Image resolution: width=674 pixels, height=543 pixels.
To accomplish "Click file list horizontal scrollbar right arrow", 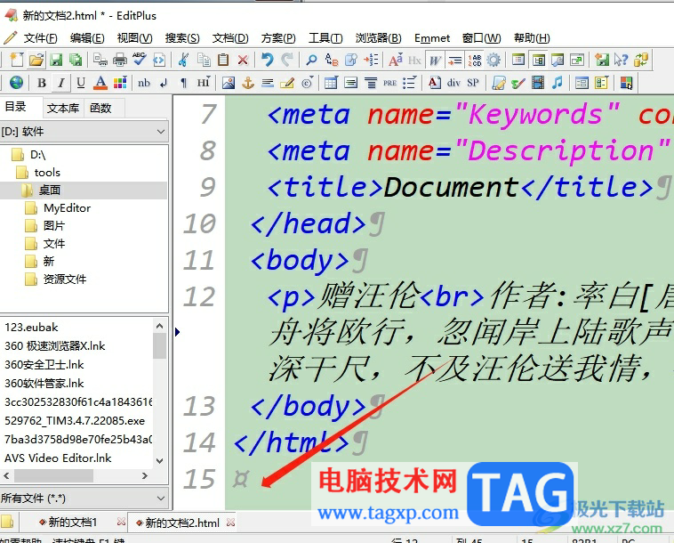I will (145, 476).
